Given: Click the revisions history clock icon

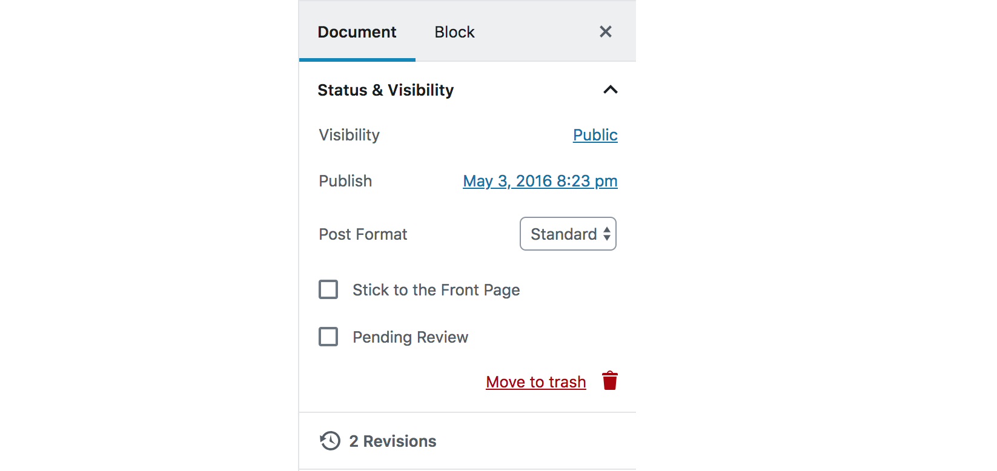Looking at the screenshot, I should pos(330,441).
